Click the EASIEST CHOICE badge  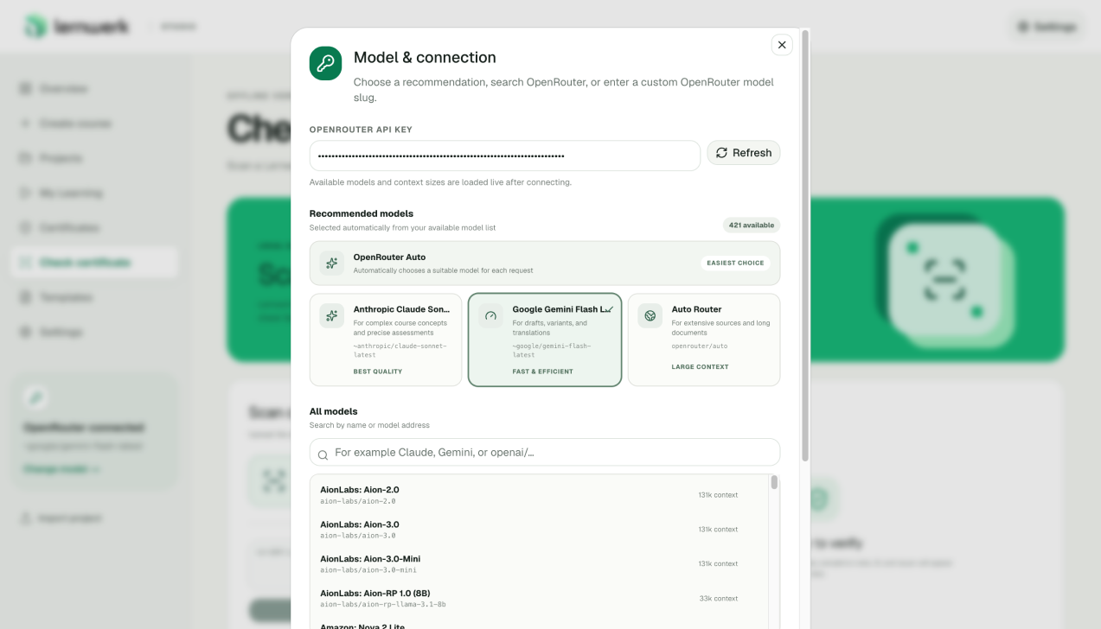click(x=735, y=264)
